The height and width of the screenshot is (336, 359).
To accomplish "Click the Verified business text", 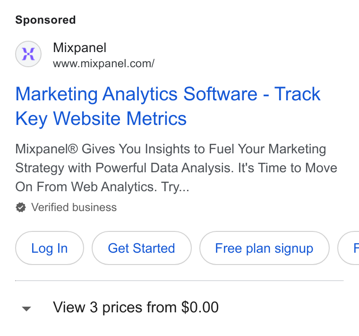I will 74,207.
